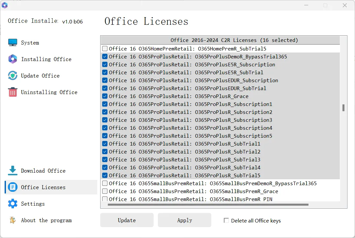Uncheck O365ProPlusR_Subscription2 checkbox
The height and width of the screenshot is (238, 355).
coord(105,112)
